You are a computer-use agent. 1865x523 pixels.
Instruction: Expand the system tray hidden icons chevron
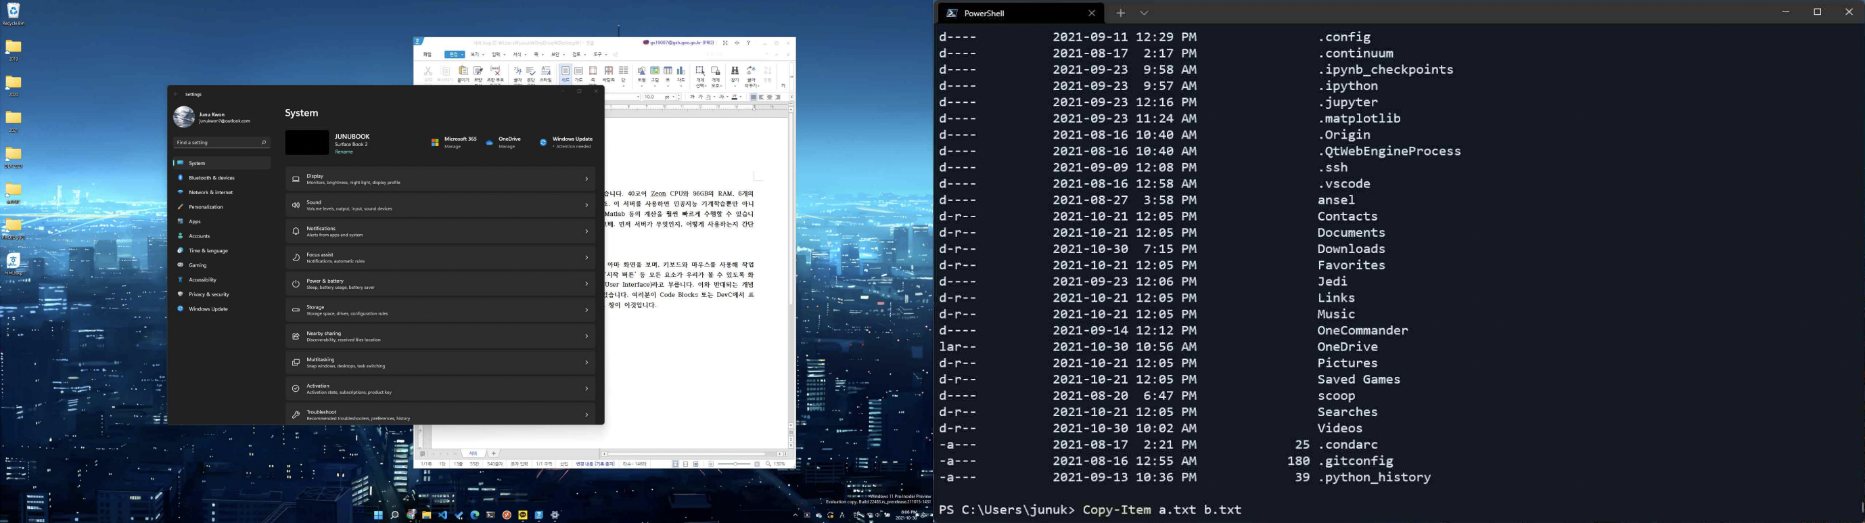pyautogui.click(x=796, y=515)
